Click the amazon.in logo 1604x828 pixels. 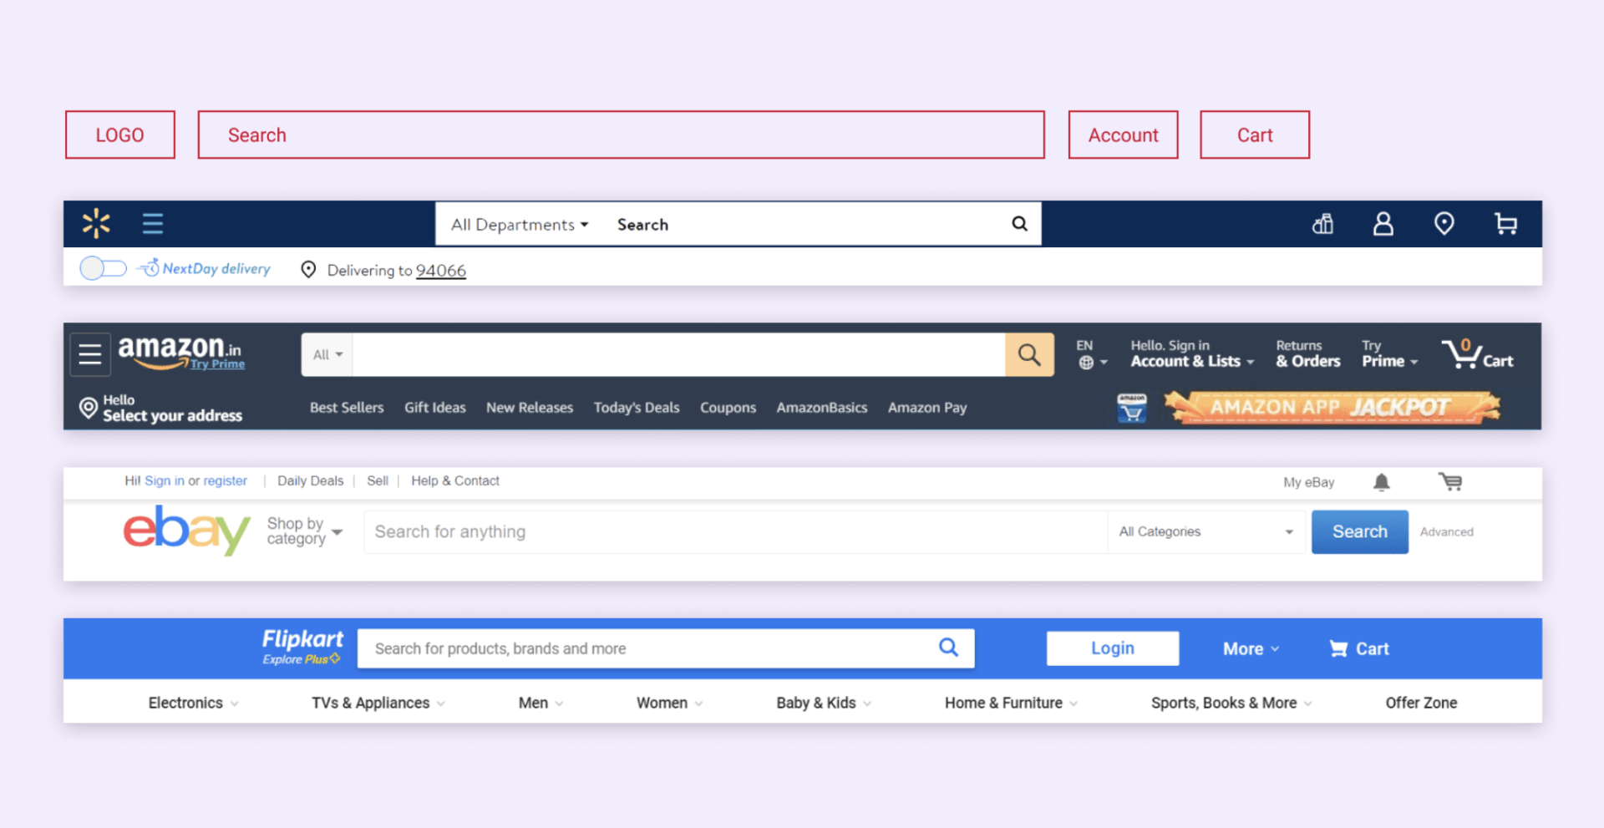click(x=180, y=350)
